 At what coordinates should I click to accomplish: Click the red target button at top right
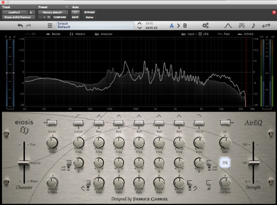point(274,12)
